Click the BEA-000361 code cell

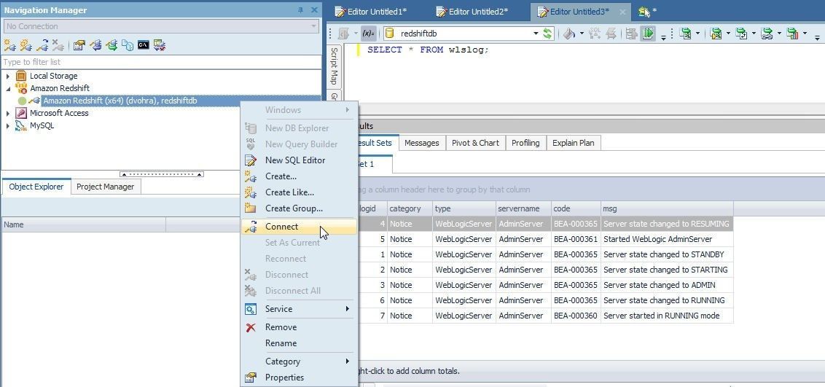576,239
